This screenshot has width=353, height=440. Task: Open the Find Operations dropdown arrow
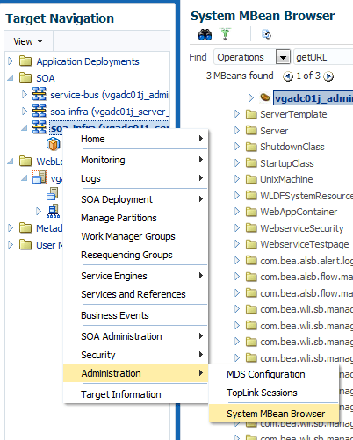283,57
